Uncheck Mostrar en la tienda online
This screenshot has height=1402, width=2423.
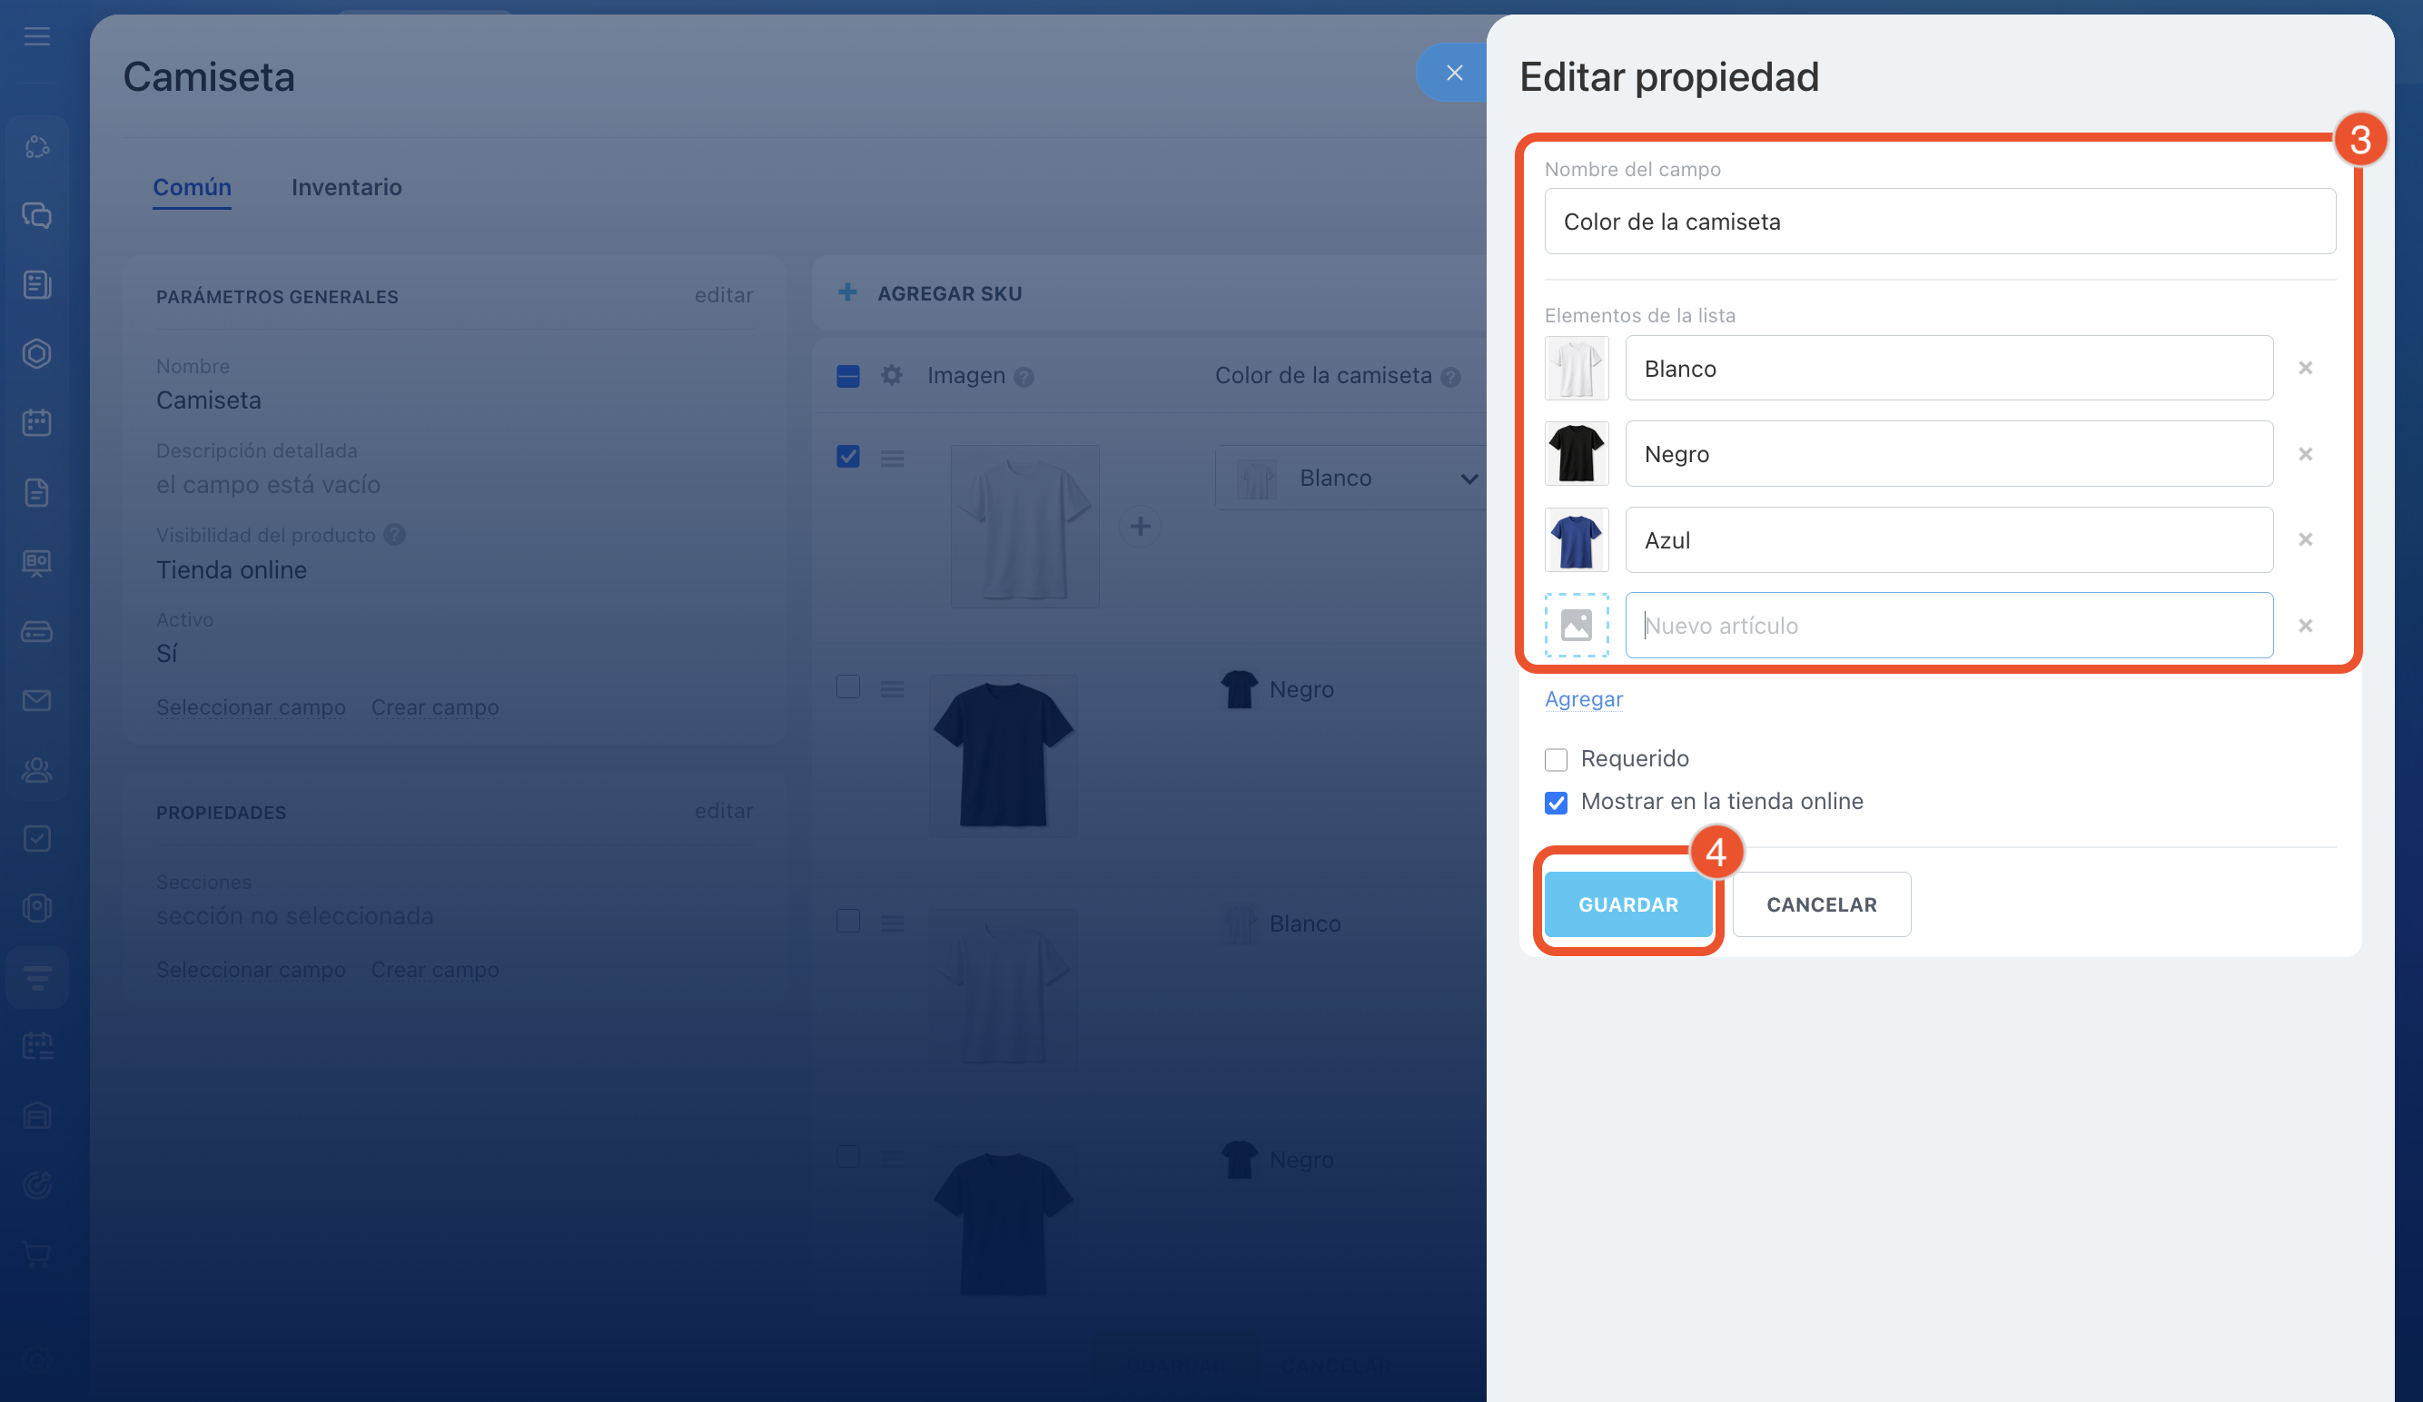[x=1556, y=802]
